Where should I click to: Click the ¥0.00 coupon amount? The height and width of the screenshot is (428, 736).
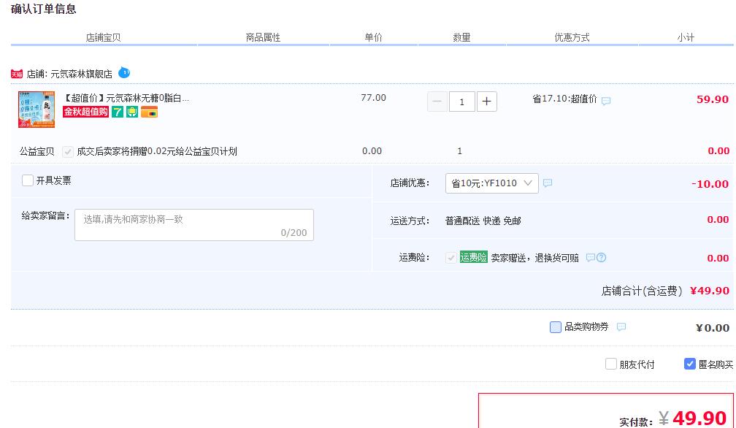coord(713,328)
